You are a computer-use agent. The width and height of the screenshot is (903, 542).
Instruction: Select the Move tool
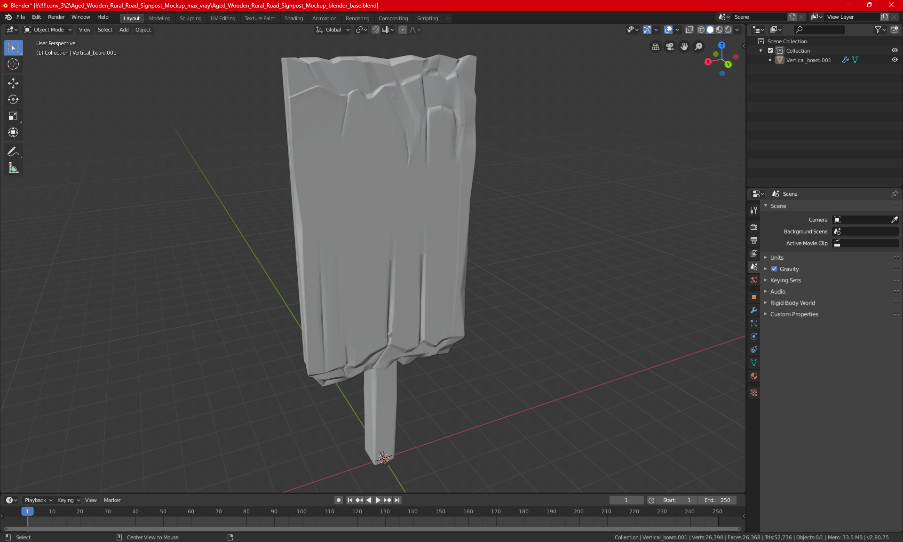point(13,83)
